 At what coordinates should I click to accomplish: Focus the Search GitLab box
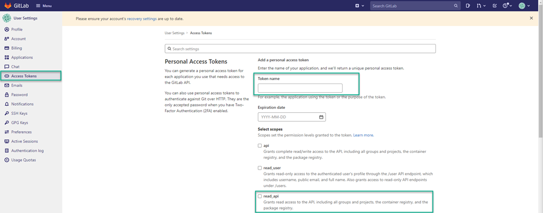(x=415, y=5)
